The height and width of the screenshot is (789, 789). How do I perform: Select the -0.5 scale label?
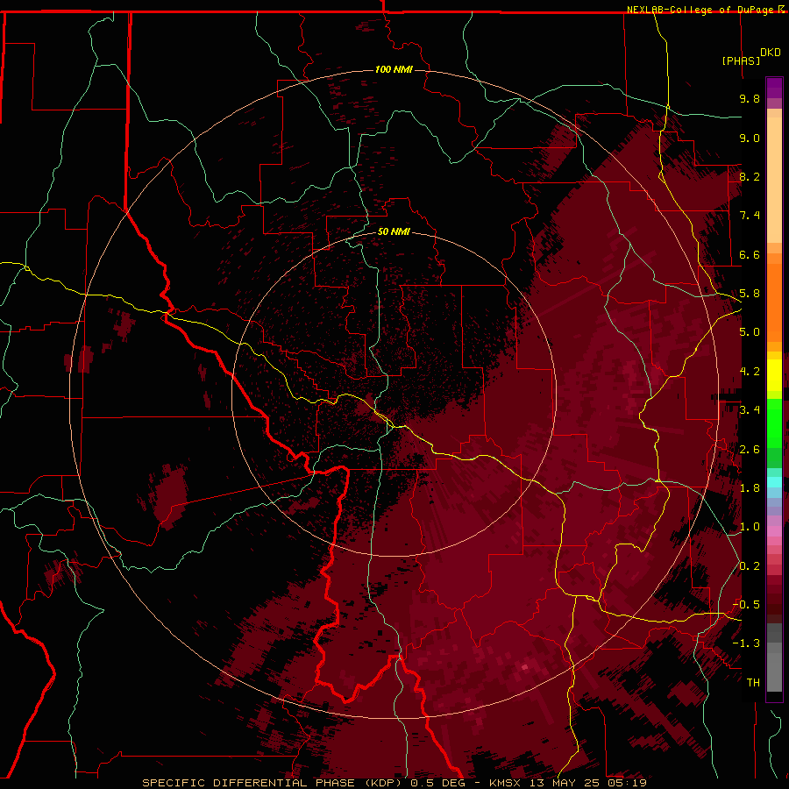[746, 605]
